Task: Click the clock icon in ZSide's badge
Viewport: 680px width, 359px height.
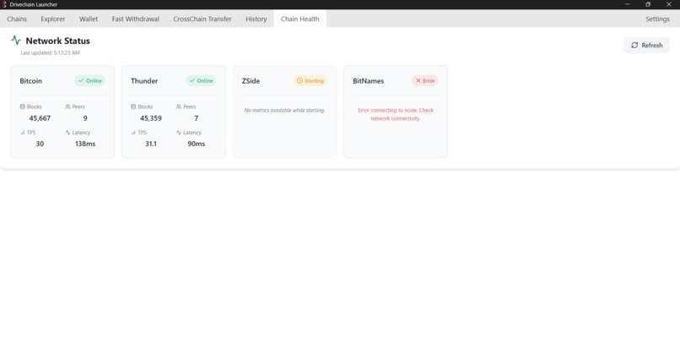Action: (300, 81)
